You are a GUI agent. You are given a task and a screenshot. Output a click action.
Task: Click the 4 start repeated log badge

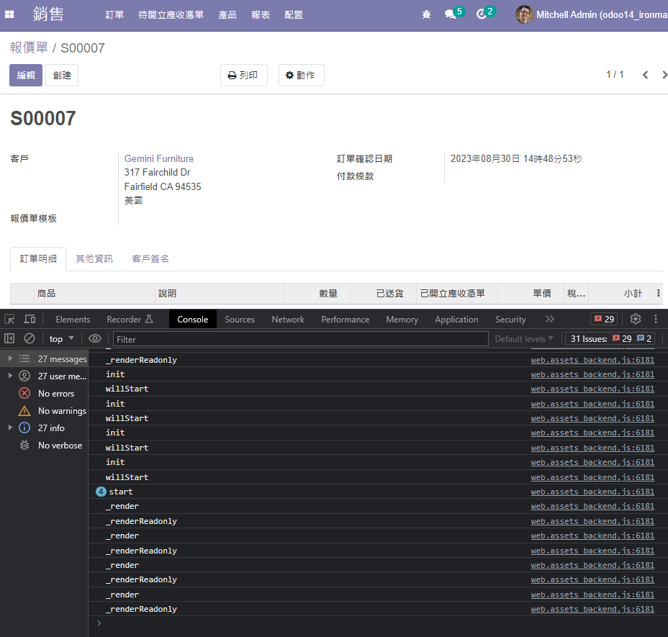101,492
